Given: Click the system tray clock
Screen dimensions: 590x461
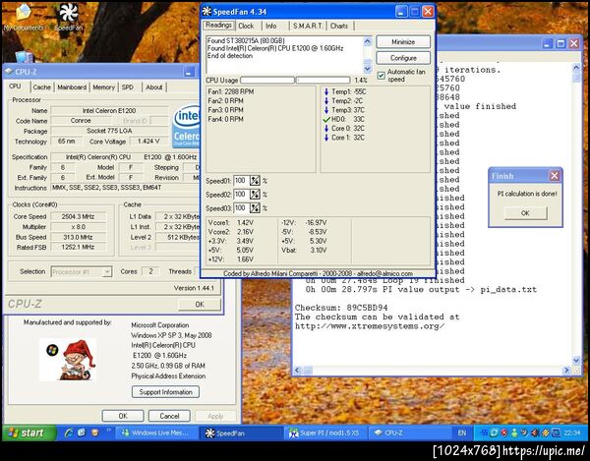Looking at the screenshot, I should (x=572, y=432).
